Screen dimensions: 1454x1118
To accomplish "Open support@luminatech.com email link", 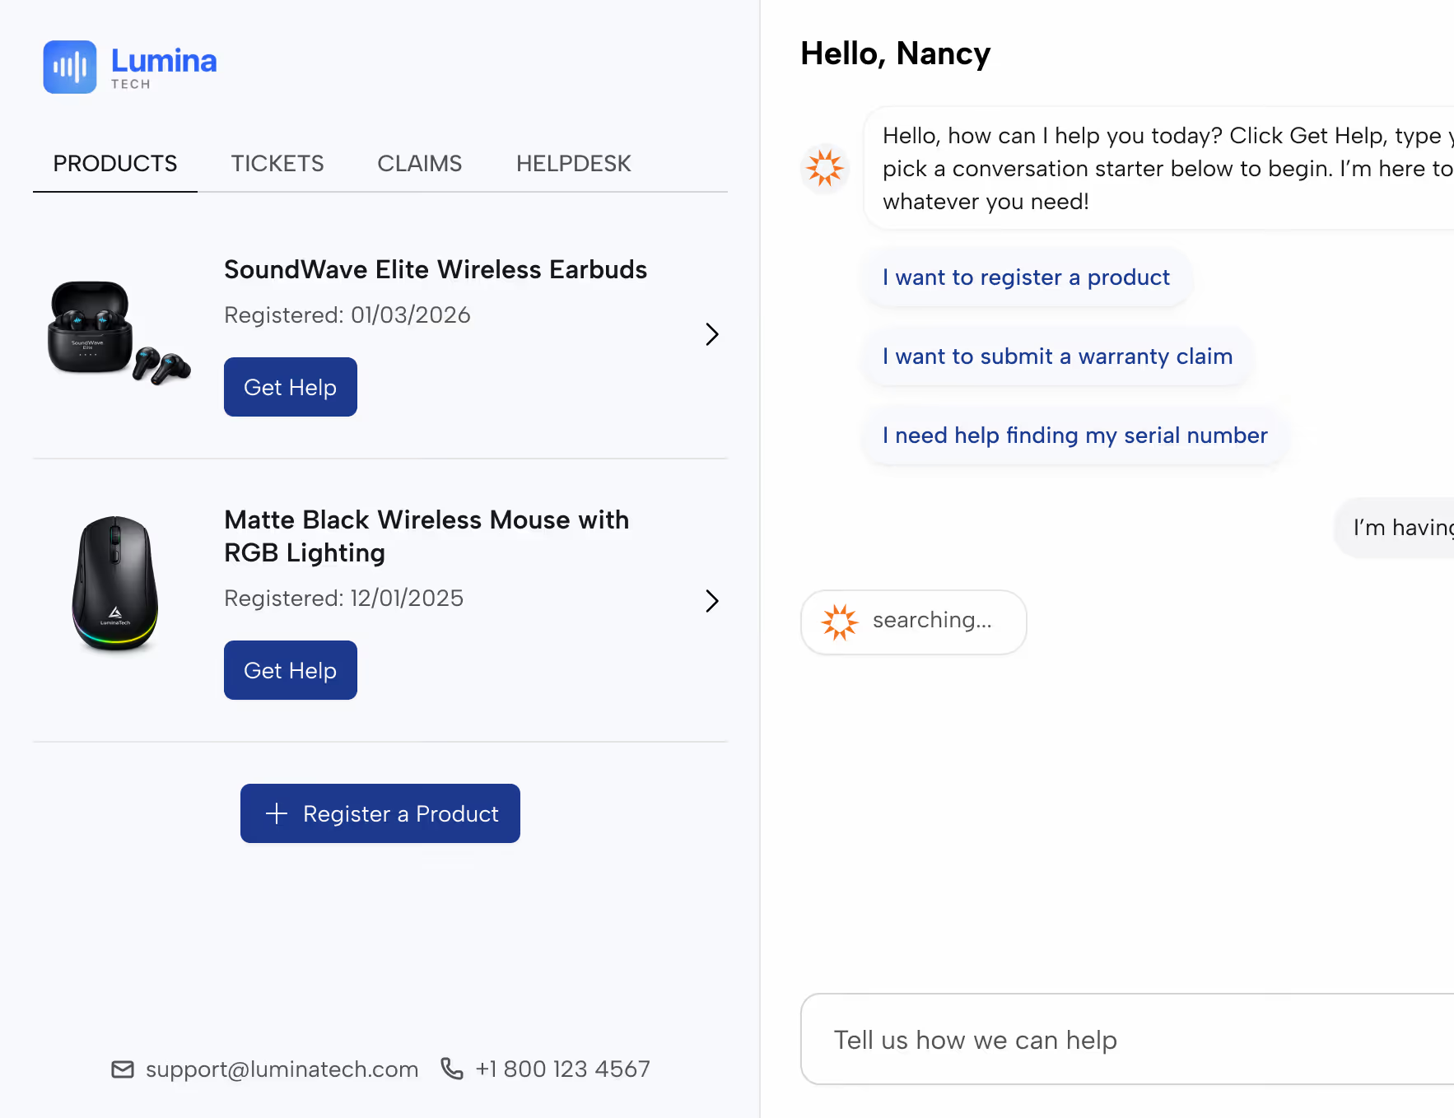I will (282, 1069).
